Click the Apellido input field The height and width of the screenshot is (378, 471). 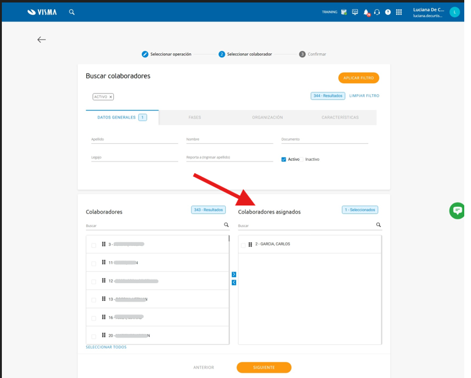(x=135, y=139)
